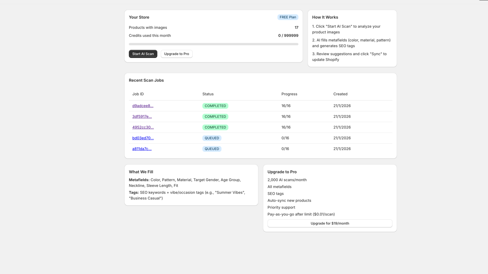Click the Start AI Scan button
The height and width of the screenshot is (274, 488).
point(143,54)
